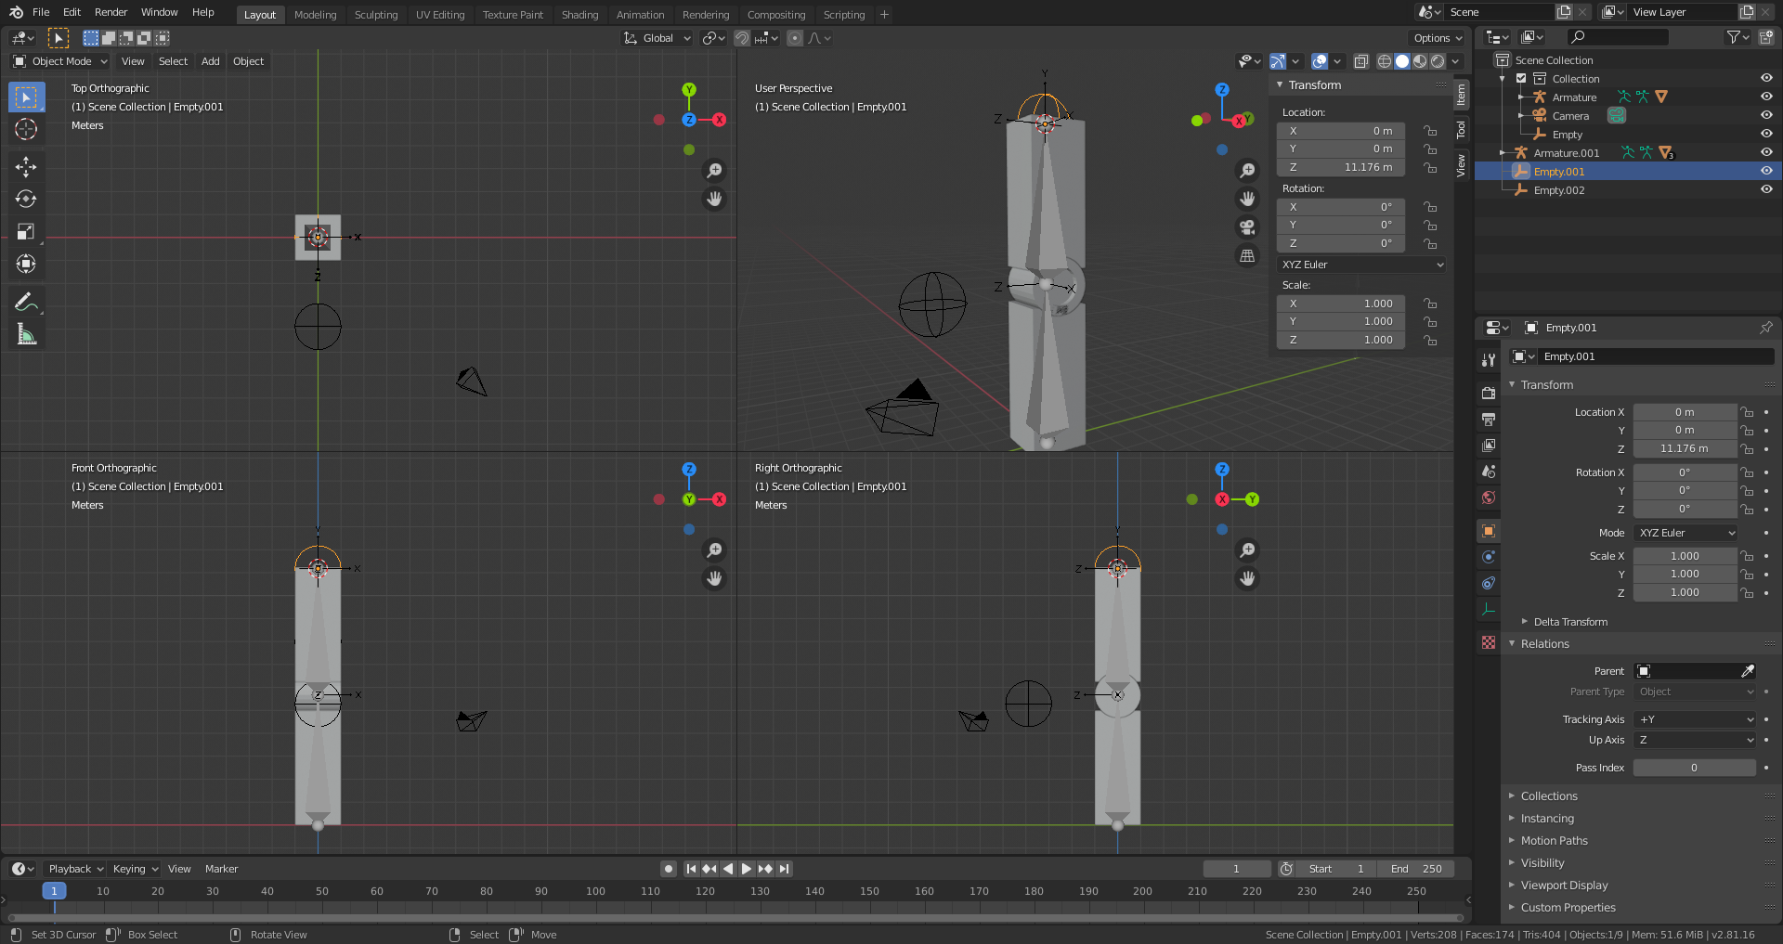Click the Marker menu in timeline
1783x944 pixels.
tap(221, 869)
